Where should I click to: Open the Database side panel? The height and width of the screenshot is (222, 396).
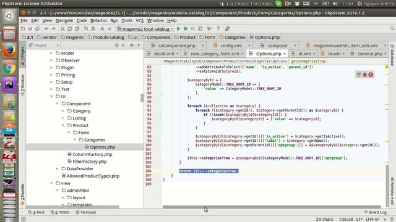(x=392, y=55)
